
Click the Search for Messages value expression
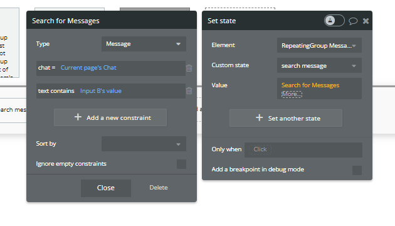pyautogui.click(x=310, y=85)
